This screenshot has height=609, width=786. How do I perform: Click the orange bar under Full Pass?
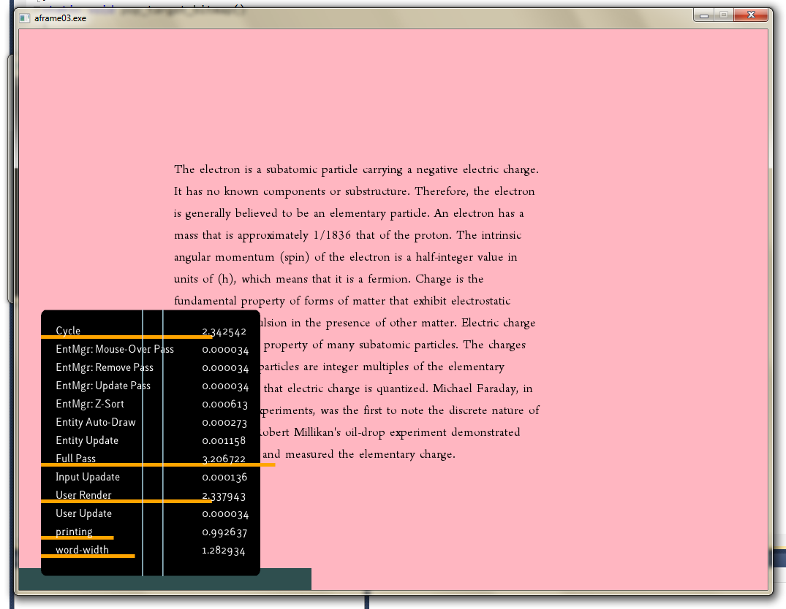158,464
